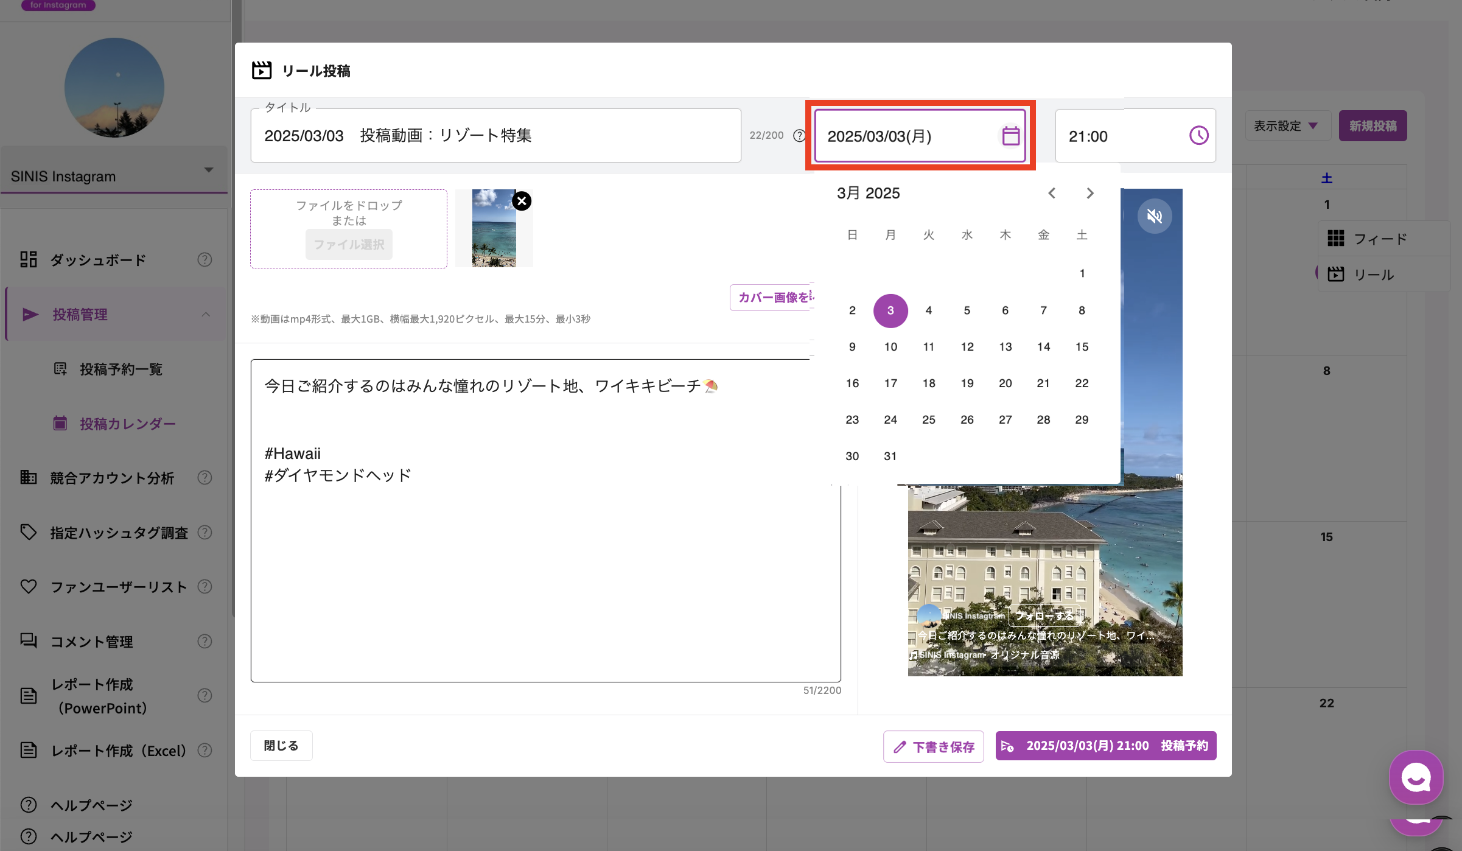The height and width of the screenshot is (851, 1462).
Task: Open the chat support bubble
Action: [x=1416, y=777]
